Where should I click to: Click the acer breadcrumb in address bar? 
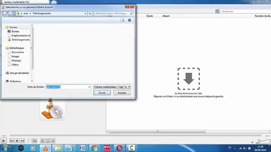(x=26, y=13)
